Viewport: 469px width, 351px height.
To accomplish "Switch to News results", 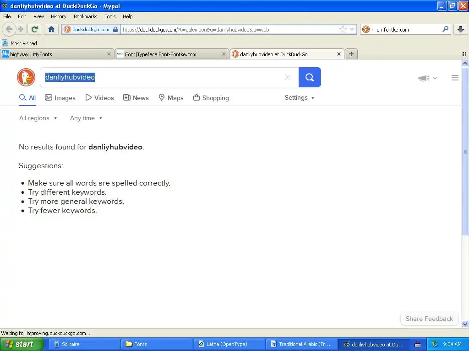I will point(136,98).
